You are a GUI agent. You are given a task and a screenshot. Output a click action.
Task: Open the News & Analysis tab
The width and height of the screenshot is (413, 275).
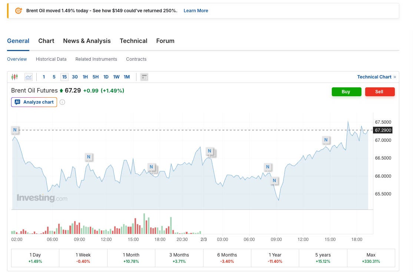tap(87, 41)
